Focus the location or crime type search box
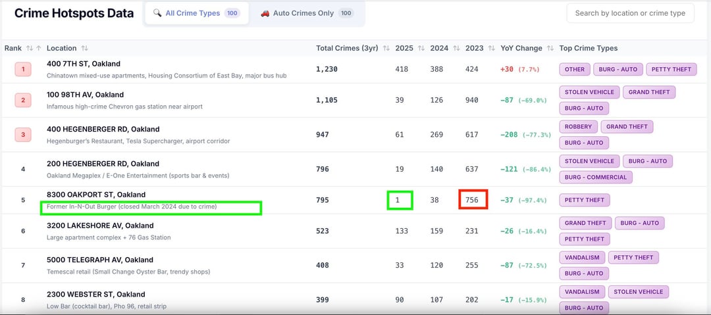 [x=630, y=13]
